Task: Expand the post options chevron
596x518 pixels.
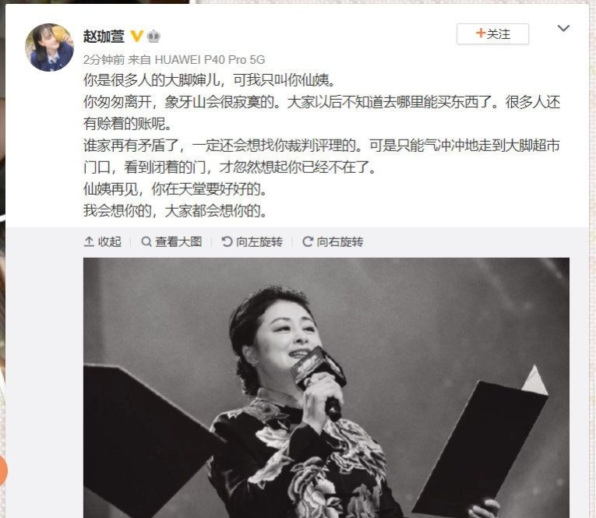Action: coord(563,28)
